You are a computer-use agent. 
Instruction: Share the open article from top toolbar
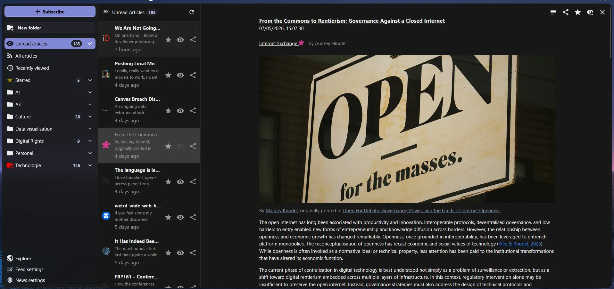pos(566,12)
